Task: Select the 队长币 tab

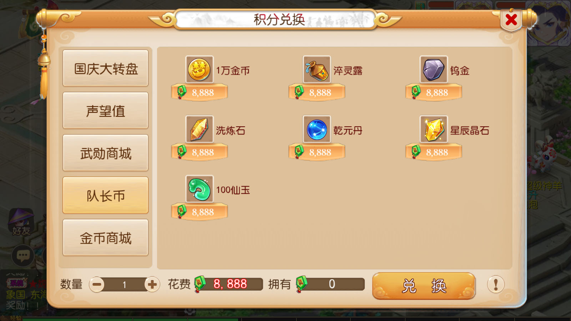Action: tap(106, 195)
